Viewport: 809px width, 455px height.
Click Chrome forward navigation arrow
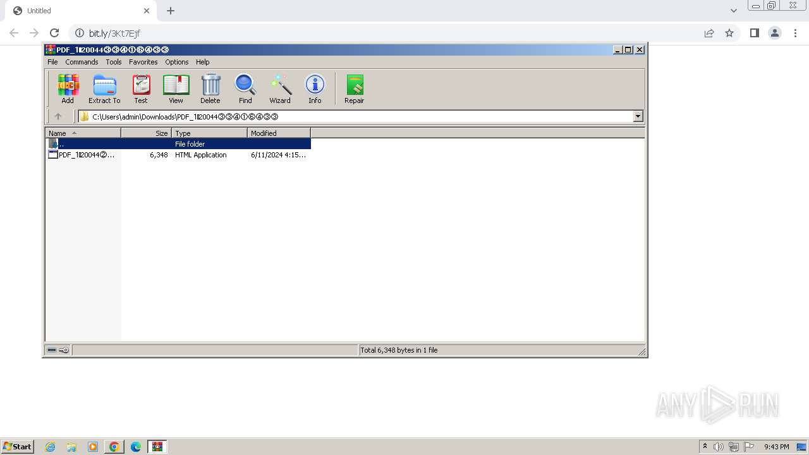[34, 33]
